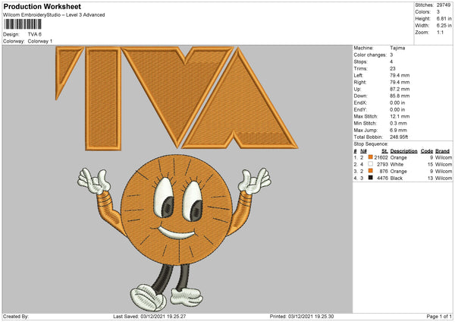Viewport: 455px width, 322px height.
Task: Click 'Page 1 of 1' in footer
Action: tap(439, 317)
